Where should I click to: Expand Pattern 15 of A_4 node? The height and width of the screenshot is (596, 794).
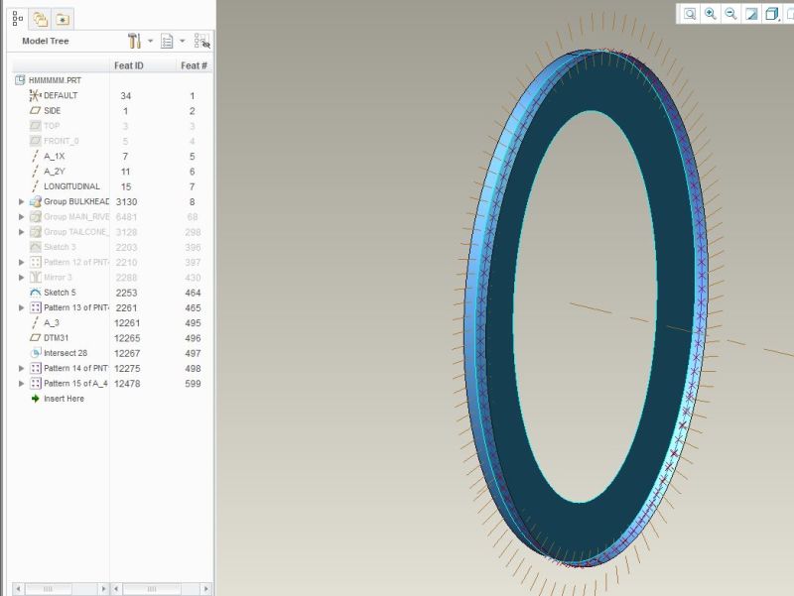[21, 383]
